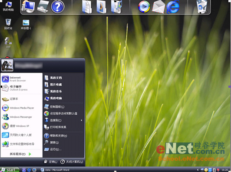Image resolution: width=231 pixels, height=172 pixels.
Task: Open Internet Avant Browser in start menu
Action: [21, 79]
